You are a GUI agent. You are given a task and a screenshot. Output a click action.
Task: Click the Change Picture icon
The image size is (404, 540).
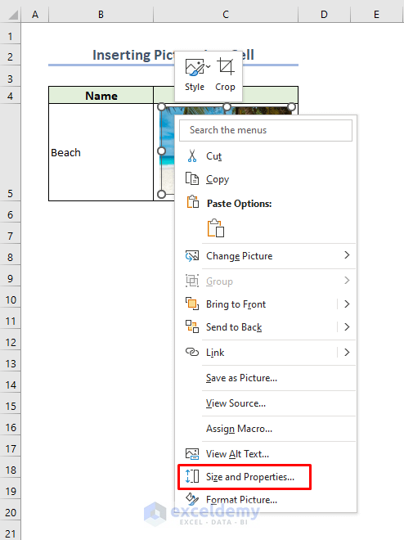[x=192, y=255]
